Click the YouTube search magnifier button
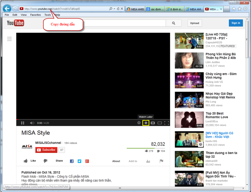Viewport: 251px width, 192px height. pyautogui.click(x=174, y=23)
